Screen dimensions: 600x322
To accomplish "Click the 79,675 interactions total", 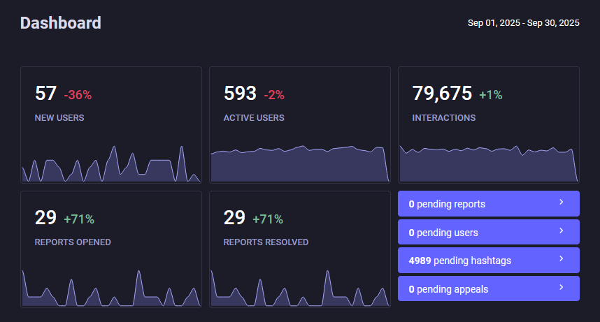I will (442, 94).
